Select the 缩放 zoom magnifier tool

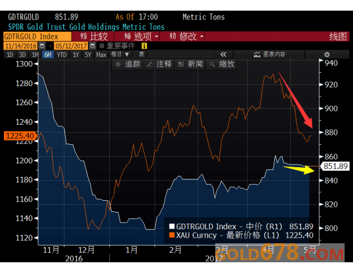(222, 64)
